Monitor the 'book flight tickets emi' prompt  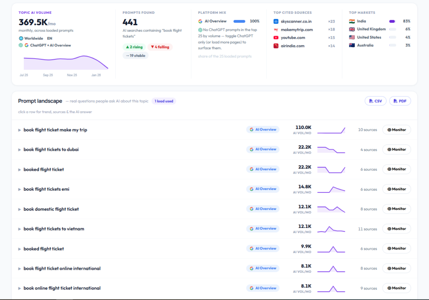(x=396, y=189)
